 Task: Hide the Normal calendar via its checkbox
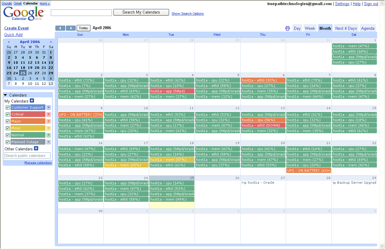coord(8,135)
